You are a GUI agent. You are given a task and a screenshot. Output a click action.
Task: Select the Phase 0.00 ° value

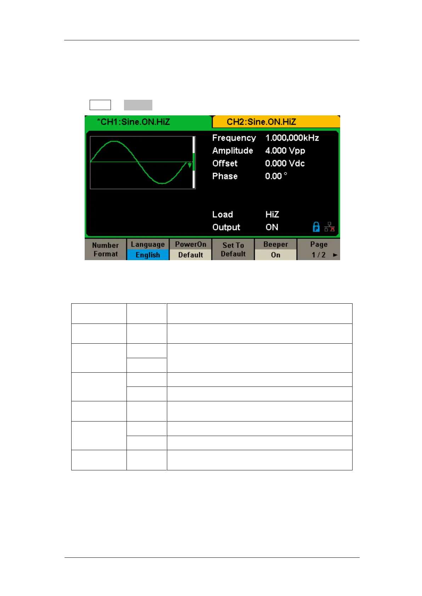coord(276,176)
